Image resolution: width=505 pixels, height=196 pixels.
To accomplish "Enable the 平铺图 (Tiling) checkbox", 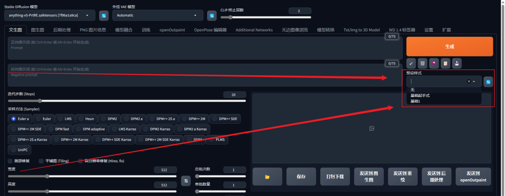I will (41, 161).
